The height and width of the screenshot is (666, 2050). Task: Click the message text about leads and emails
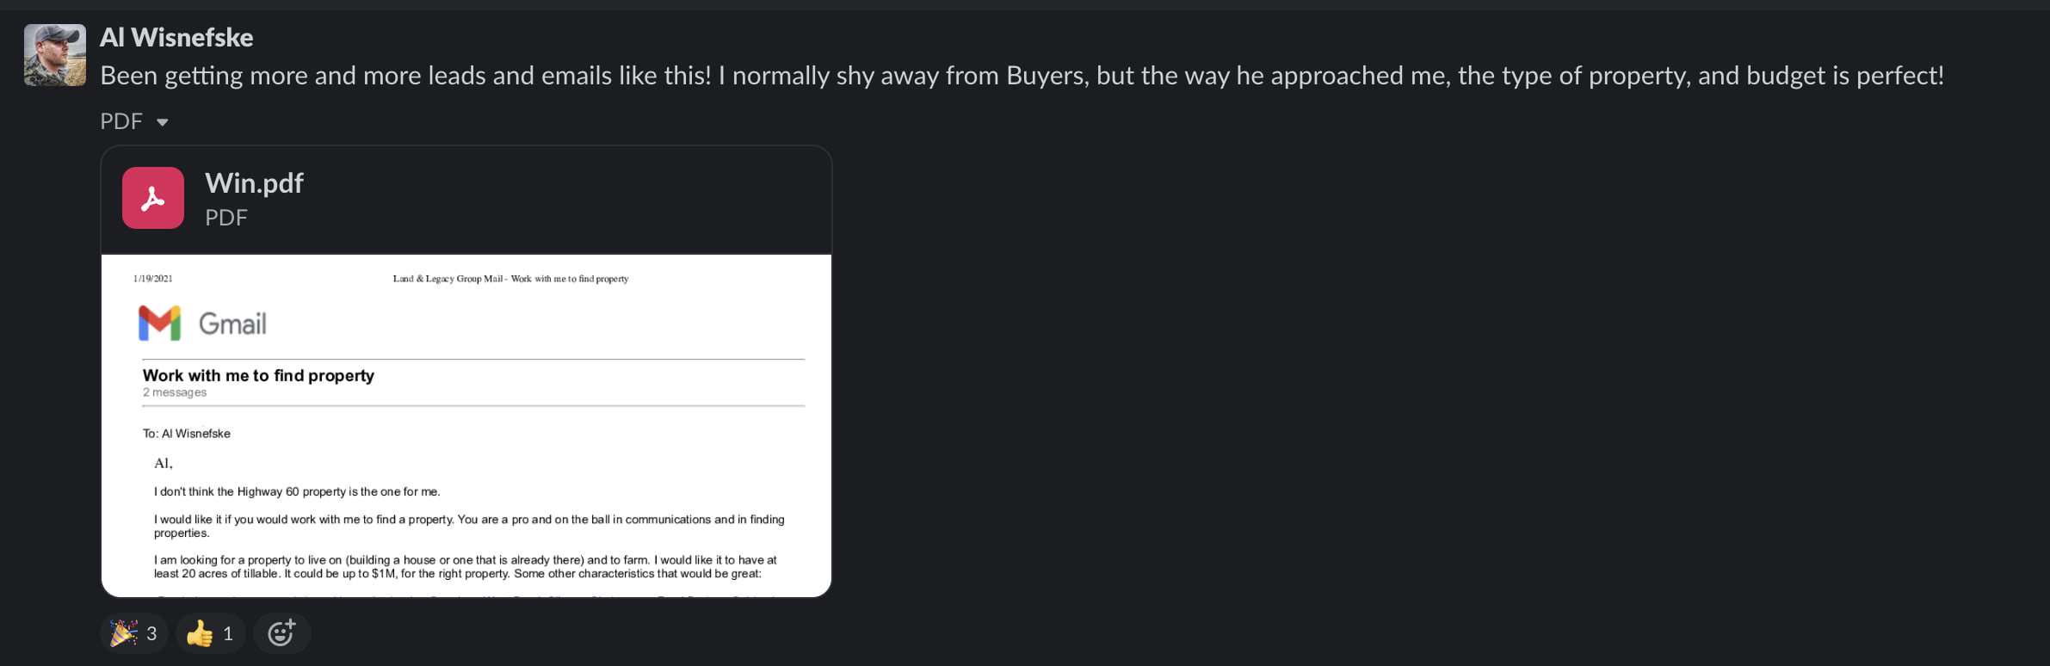[1022, 76]
